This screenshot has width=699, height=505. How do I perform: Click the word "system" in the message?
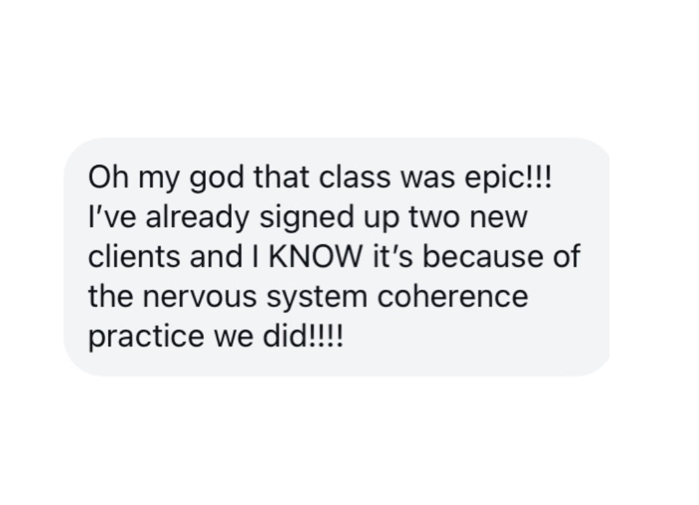coord(317,298)
